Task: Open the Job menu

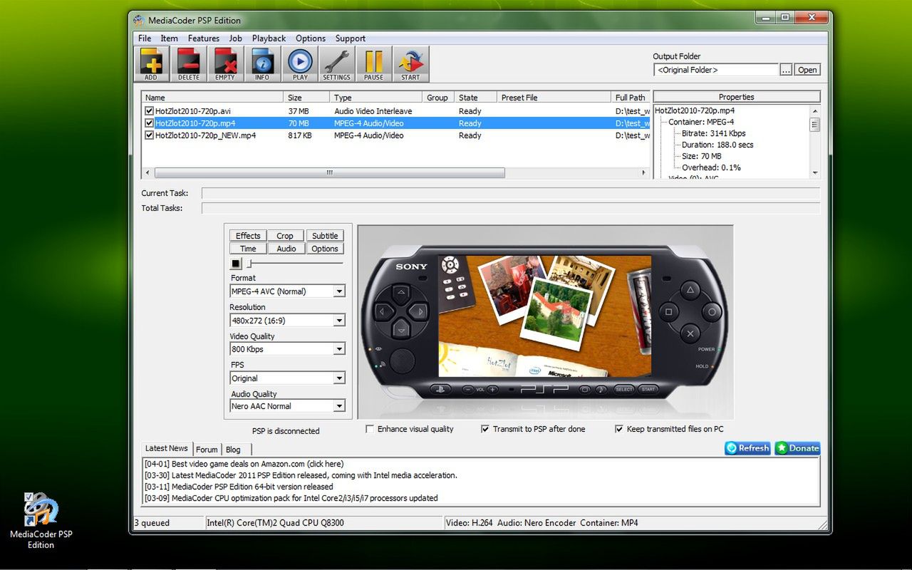Action: [236, 38]
